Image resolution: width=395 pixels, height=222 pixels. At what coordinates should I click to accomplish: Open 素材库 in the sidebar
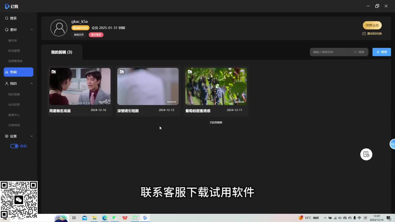click(x=13, y=41)
